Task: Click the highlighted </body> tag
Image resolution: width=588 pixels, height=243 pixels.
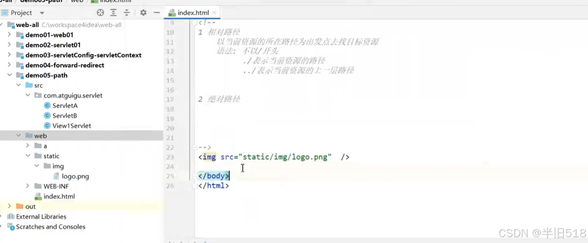Action: 214,176
